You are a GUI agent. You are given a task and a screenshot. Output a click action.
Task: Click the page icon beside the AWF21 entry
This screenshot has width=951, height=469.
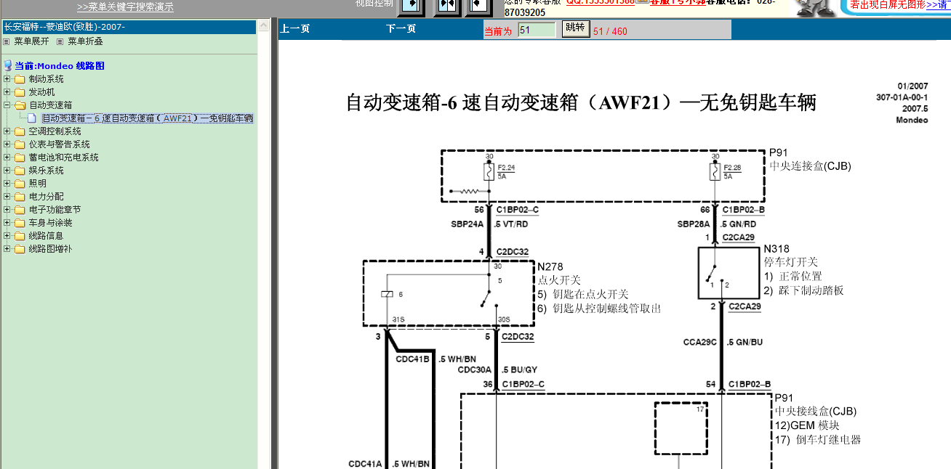[31, 118]
